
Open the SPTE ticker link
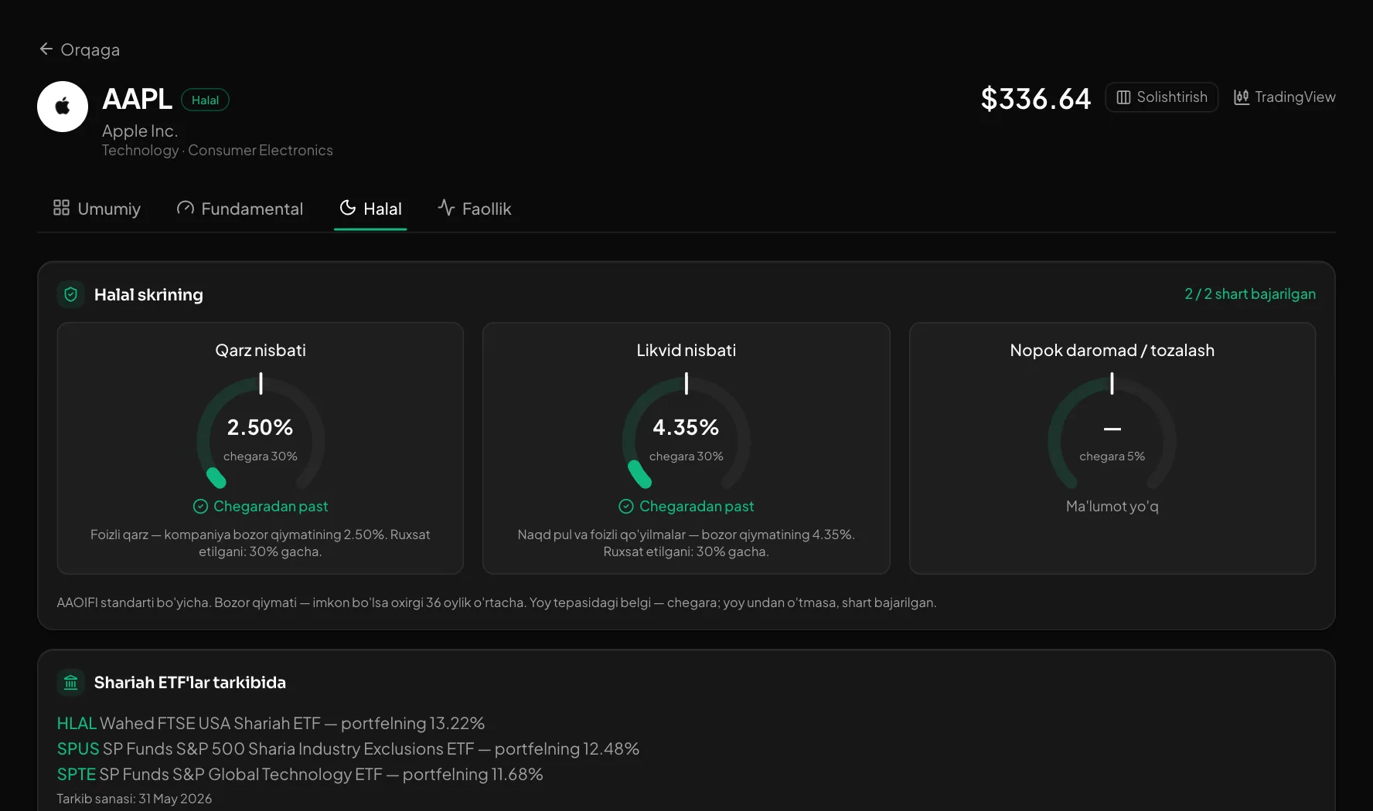(77, 775)
